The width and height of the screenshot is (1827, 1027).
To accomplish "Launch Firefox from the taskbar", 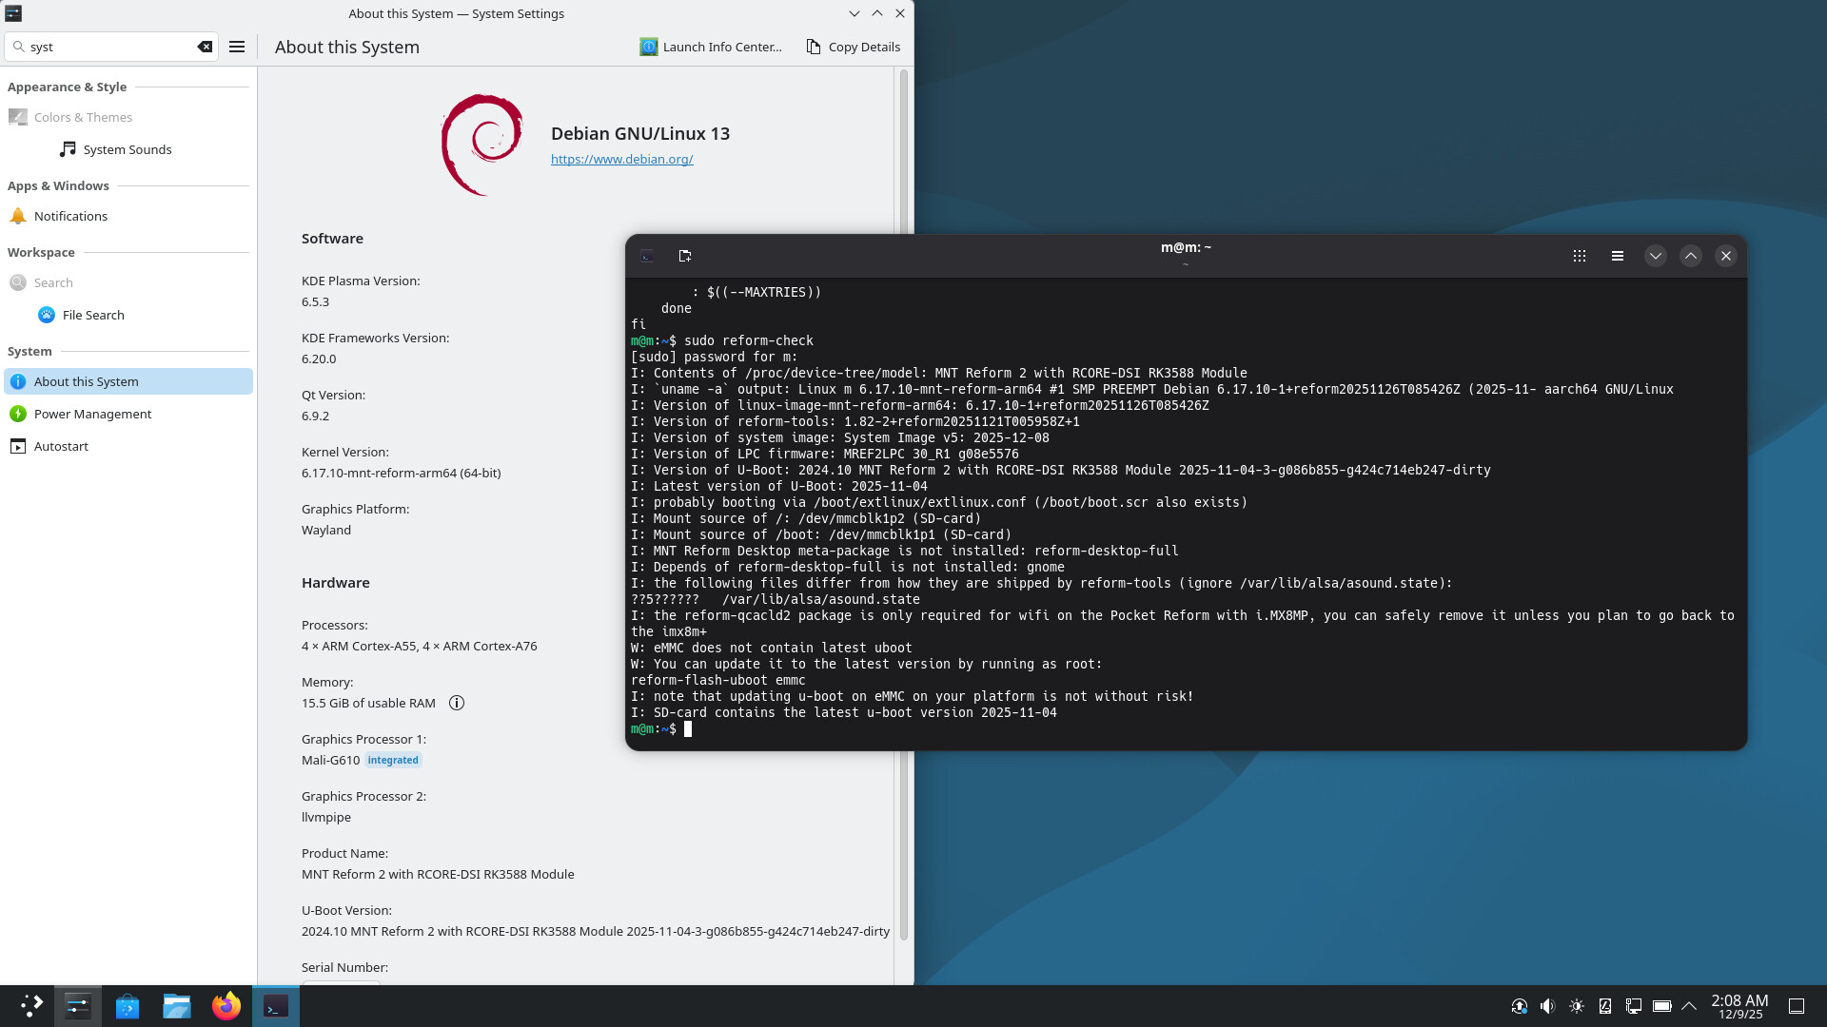I will [x=226, y=1006].
